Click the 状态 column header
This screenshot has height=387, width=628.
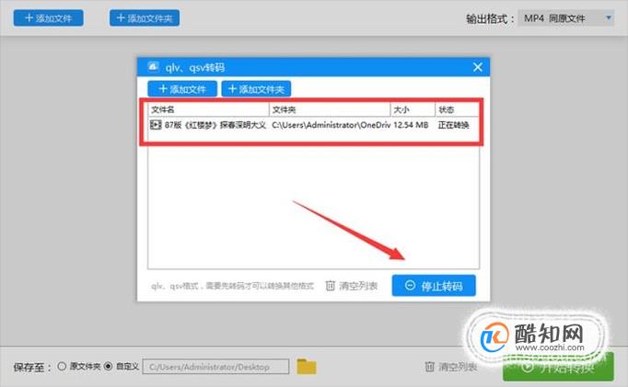click(x=457, y=109)
